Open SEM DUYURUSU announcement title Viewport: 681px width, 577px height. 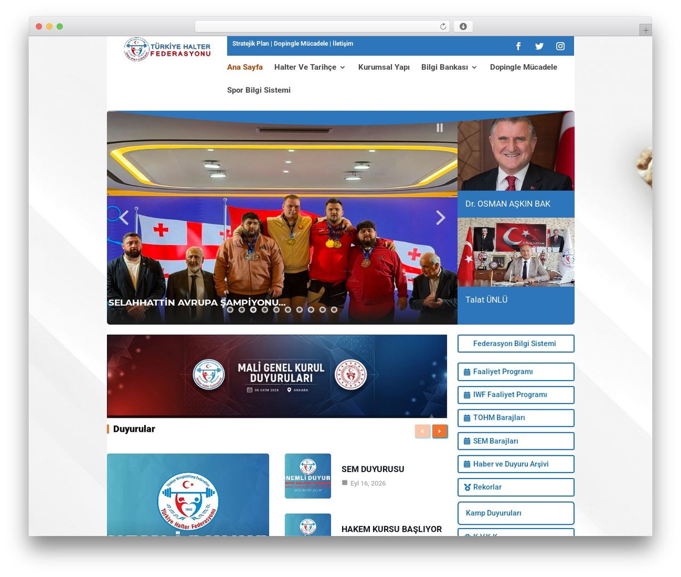[373, 469]
